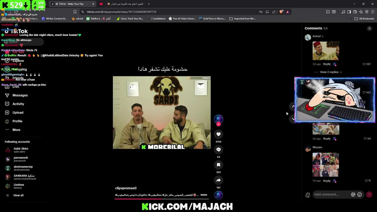Click the video player to pause
Image resolution: width=377 pixels, height=212 pixels.
pos(162,112)
